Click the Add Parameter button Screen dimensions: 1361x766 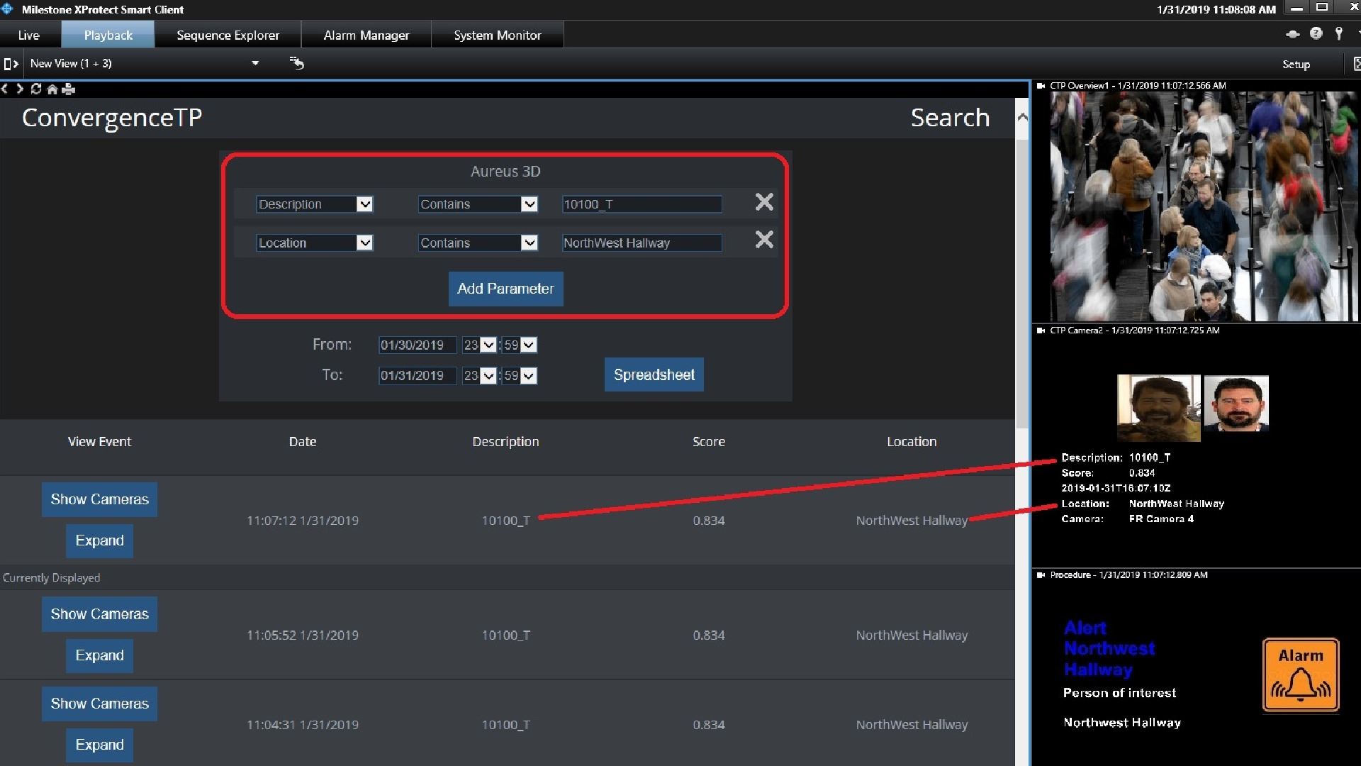[x=505, y=289]
